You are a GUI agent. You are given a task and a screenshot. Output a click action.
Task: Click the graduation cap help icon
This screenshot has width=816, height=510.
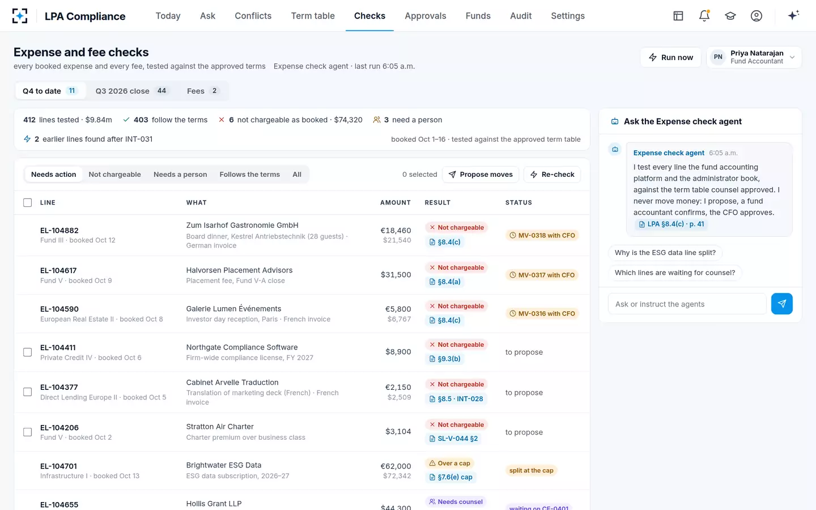tap(730, 16)
